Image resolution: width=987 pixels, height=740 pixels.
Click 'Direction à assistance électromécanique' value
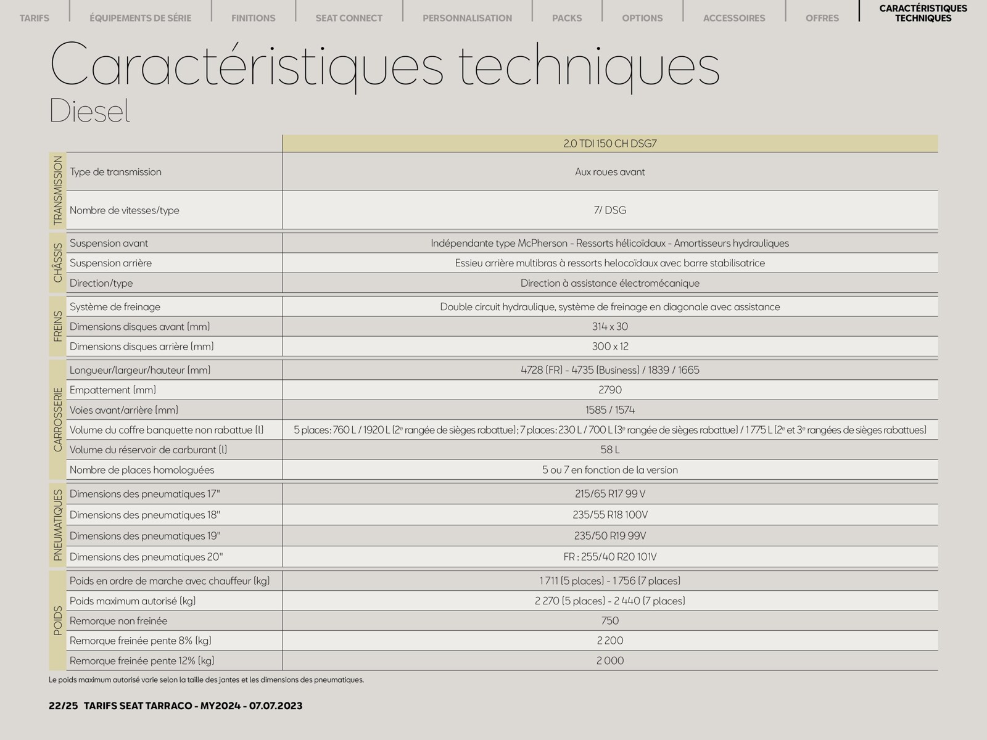coord(610,283)
